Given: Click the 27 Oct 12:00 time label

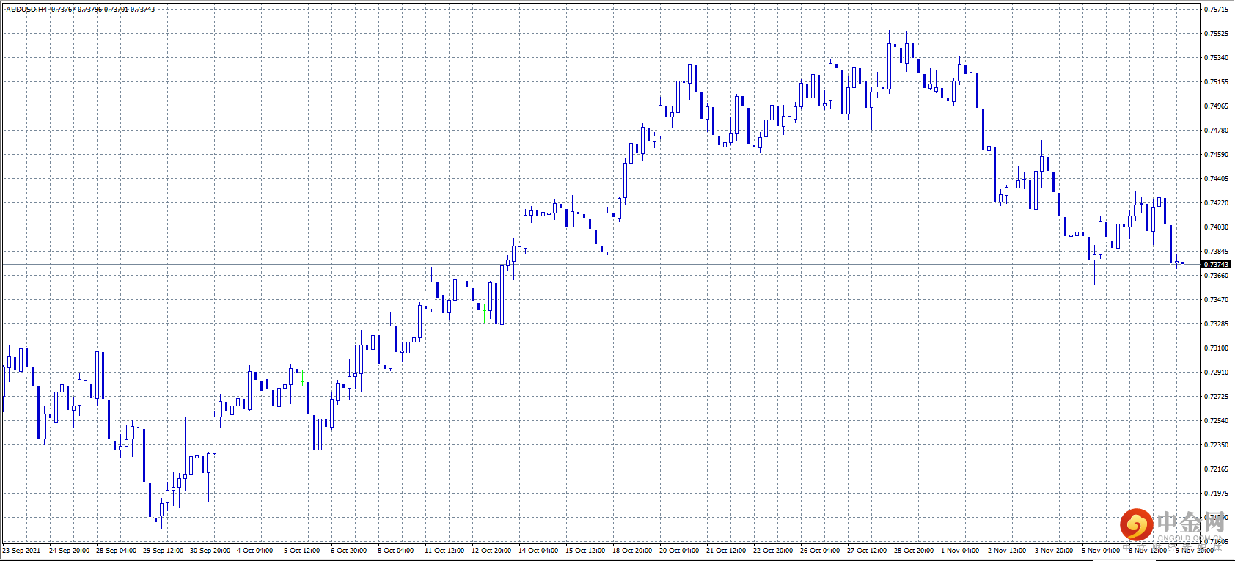Looking at the screenshot, I should click(867, 551).
